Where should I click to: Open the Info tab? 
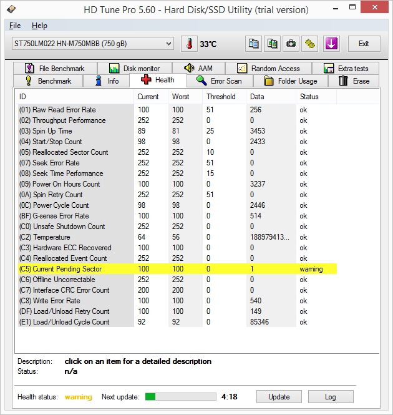[x=107, y=81]
